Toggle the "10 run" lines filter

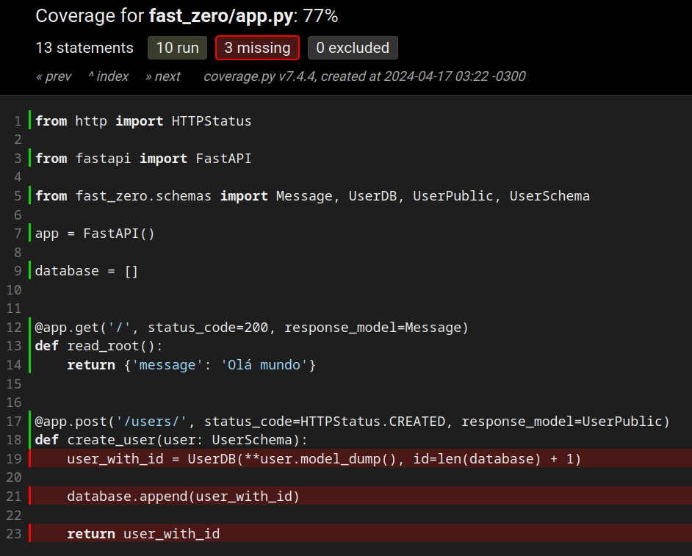(x=177, y=48)
